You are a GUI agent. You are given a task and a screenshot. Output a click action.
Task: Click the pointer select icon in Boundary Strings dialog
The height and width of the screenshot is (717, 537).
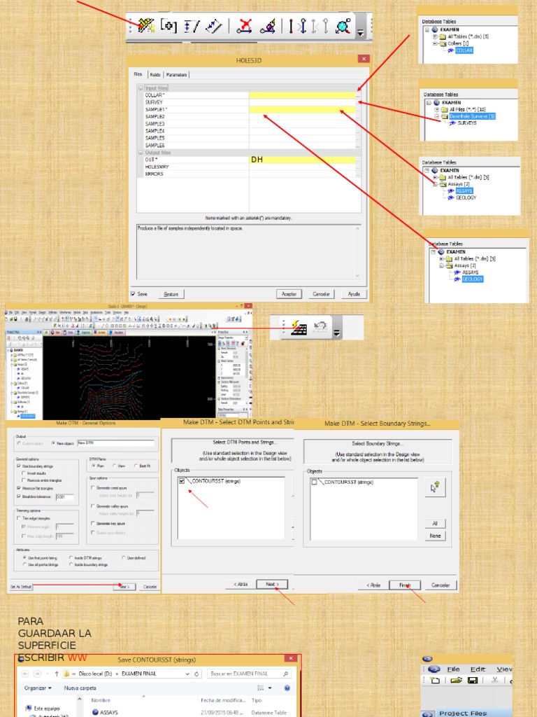click(x=435, y=487)
